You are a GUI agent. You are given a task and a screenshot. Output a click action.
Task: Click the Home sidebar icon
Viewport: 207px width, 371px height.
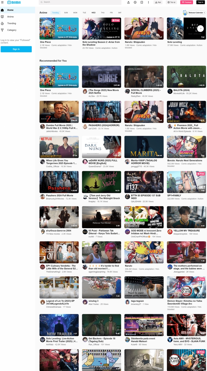[2, 10]
